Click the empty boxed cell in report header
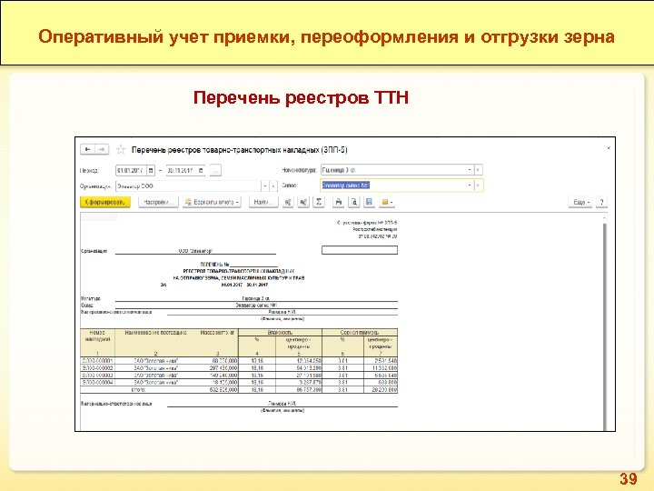This screenshot has height=491, width=654. 360,250
